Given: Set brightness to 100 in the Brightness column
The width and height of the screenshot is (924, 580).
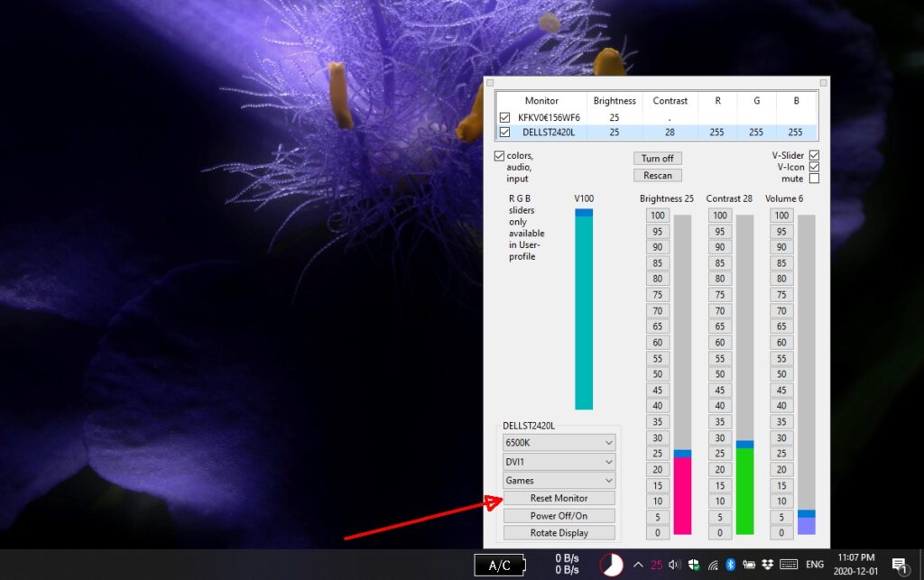Looking at the screenshot, I should pos(657,215).
